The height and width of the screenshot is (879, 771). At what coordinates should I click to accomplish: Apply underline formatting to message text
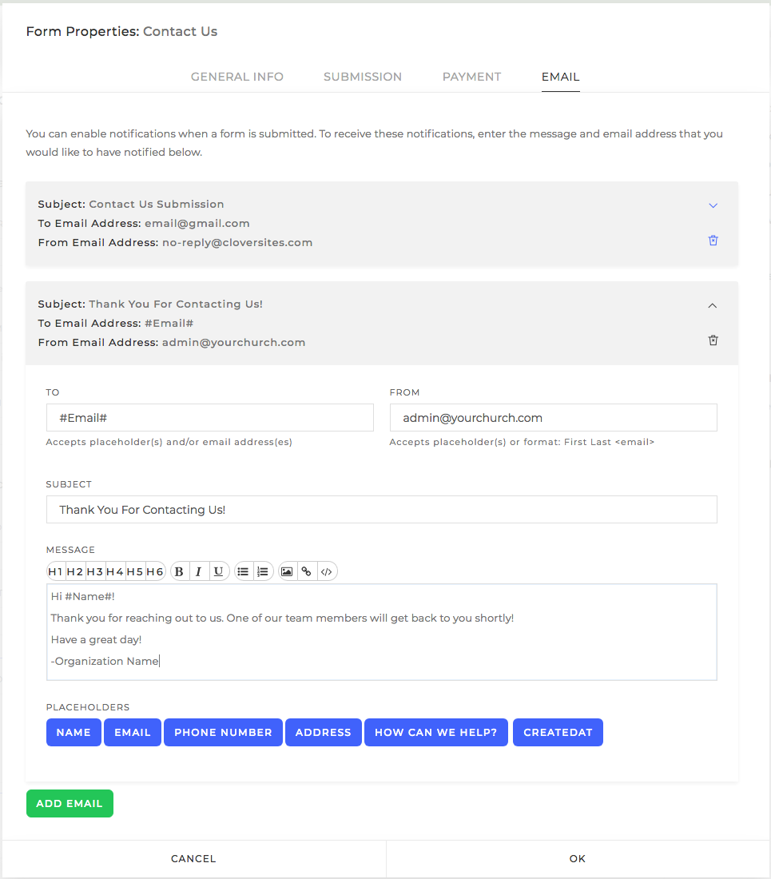218,571
